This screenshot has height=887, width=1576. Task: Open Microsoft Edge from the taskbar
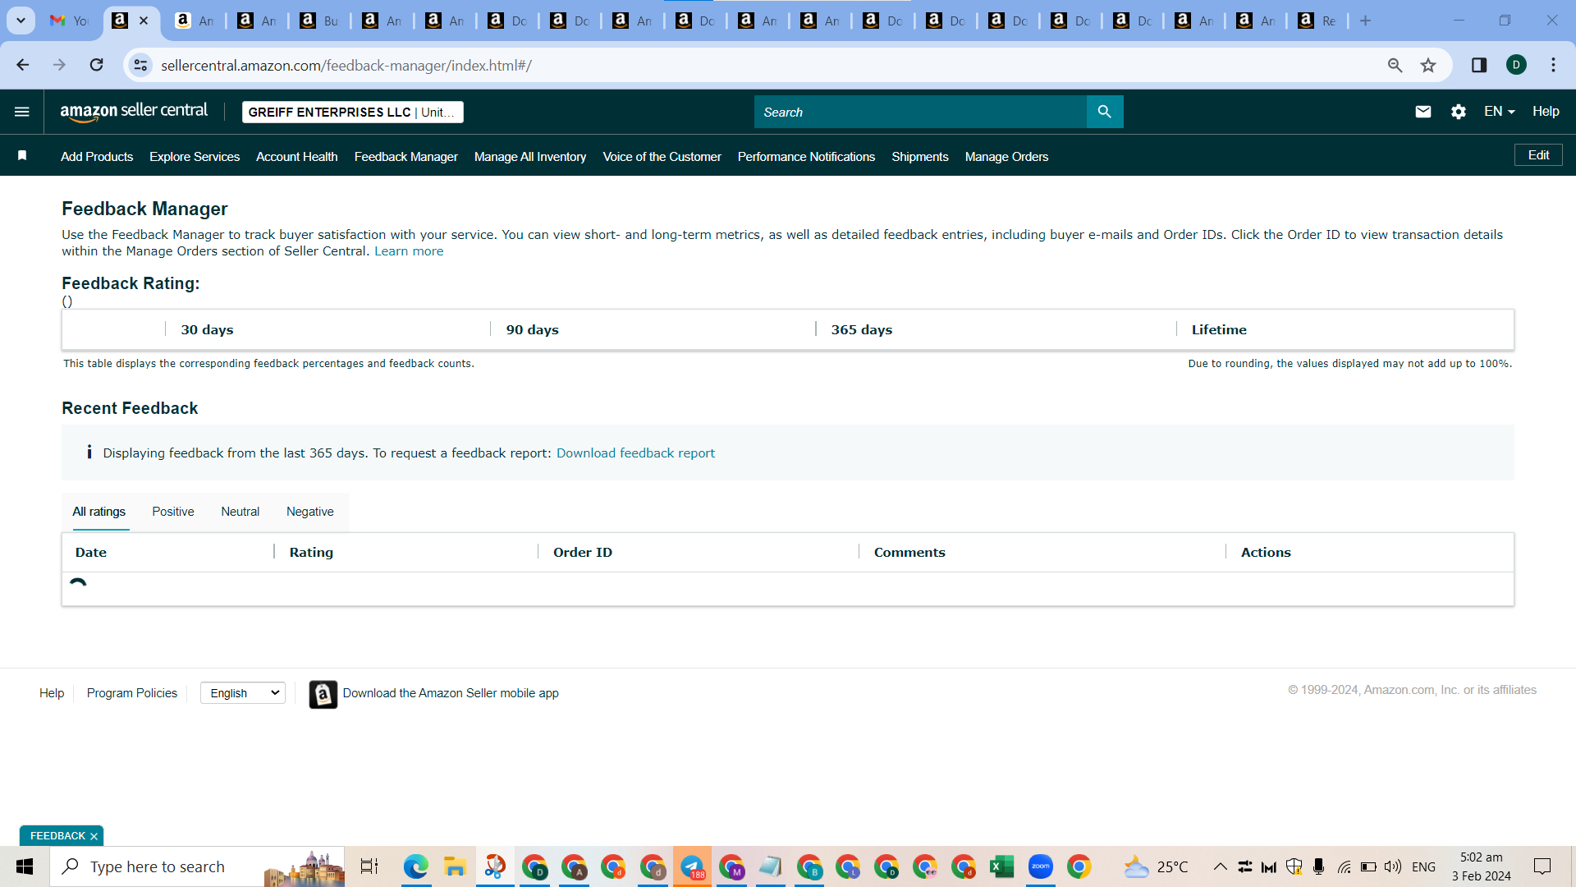(x=415, y=866)
